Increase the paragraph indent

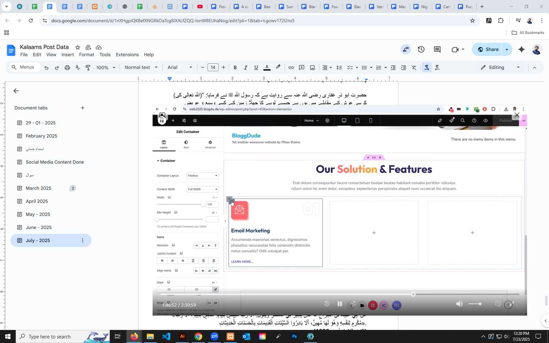(404, 68)
